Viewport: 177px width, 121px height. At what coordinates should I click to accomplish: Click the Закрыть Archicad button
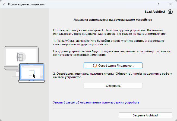point(146,115)
